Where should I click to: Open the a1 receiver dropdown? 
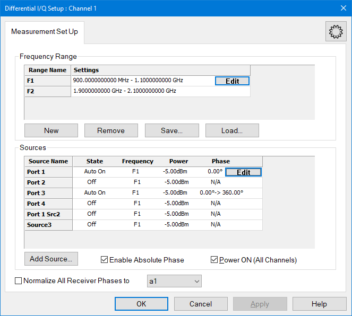tap(174, 281)
